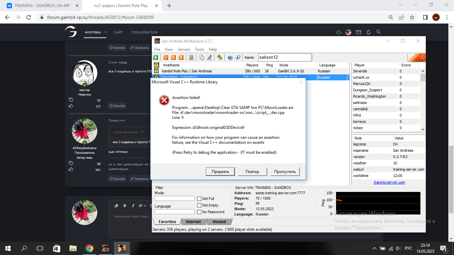Check the No Password filter option
This screenshot has height=255, width=454.
pos(199,212)
